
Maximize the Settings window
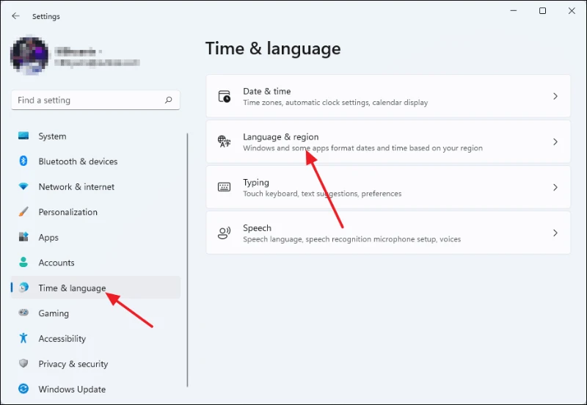542,11
